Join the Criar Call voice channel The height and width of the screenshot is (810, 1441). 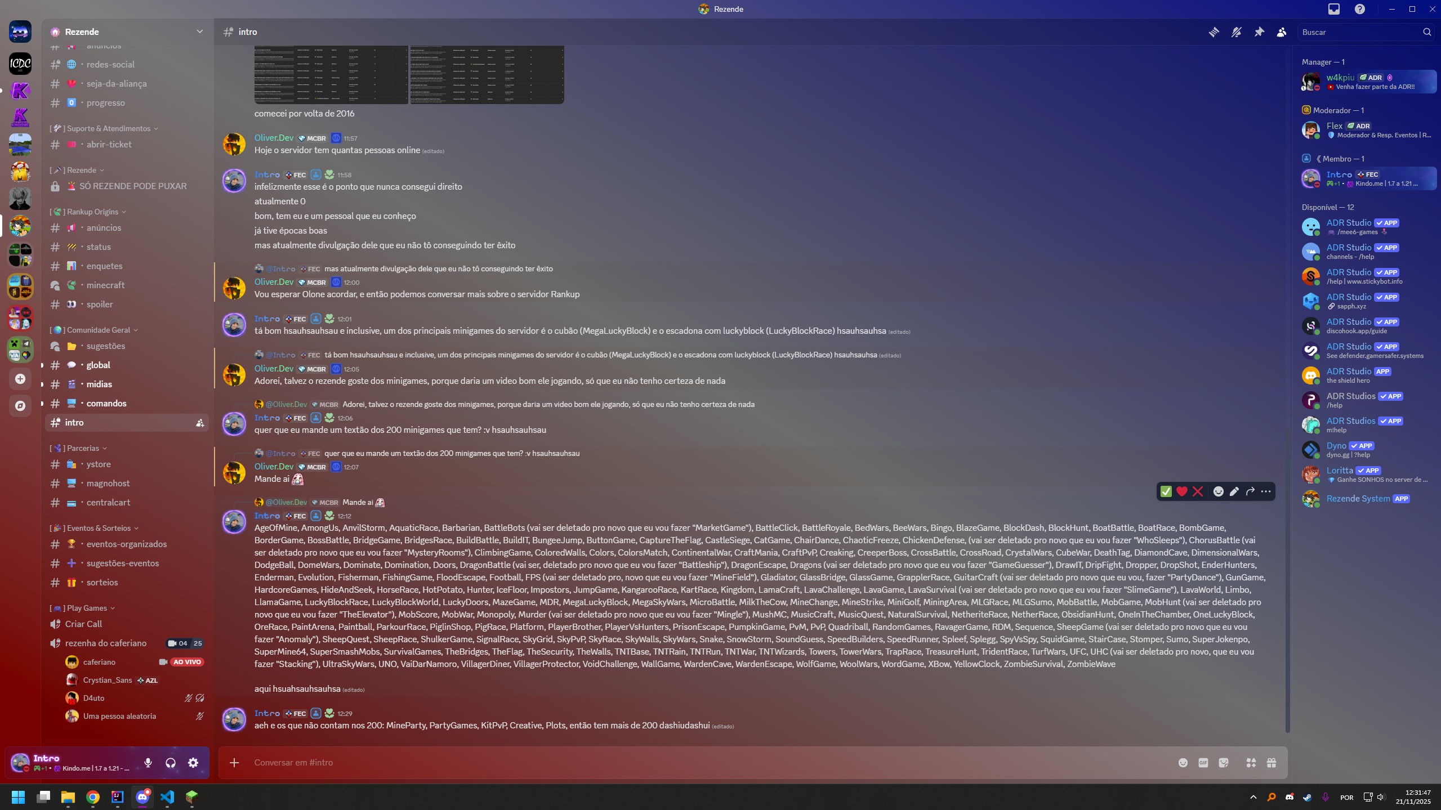[83, 624]
